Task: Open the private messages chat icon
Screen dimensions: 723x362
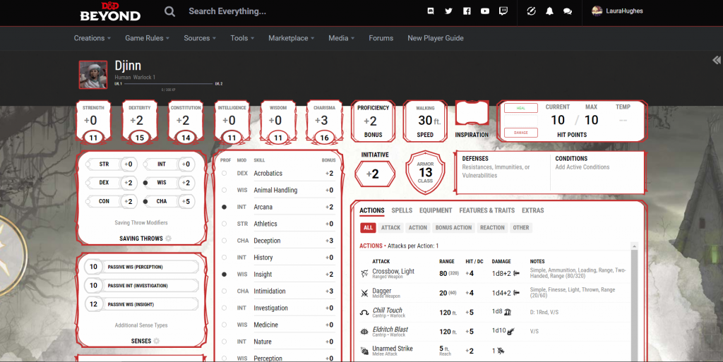Action: pyautogui.click(x=567, y=11)
